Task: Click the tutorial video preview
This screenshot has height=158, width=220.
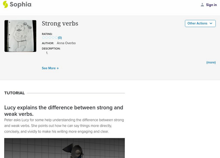Action: (x=65, y=148)
